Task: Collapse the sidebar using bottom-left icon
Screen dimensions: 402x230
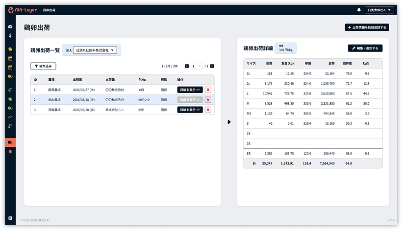Action: point(10,218)
